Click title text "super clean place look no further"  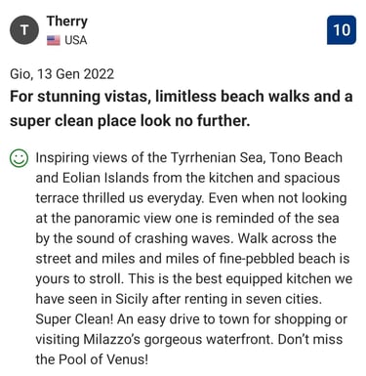[128, 121]
